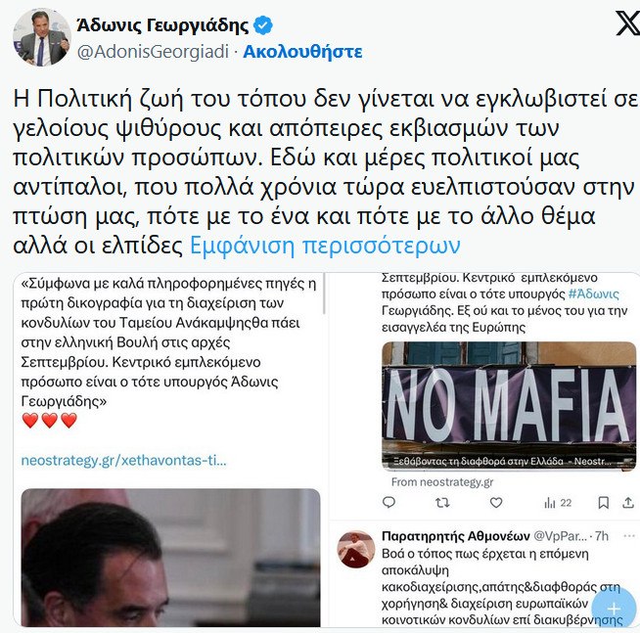Click the Ακολουθήστε follow link

pyautogui.click(x=302, y=52)
